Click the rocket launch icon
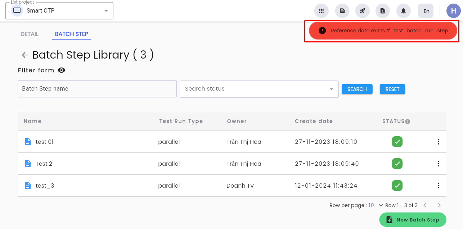The width and height of the screenshot is (463, 229). [x=363, y=11]
